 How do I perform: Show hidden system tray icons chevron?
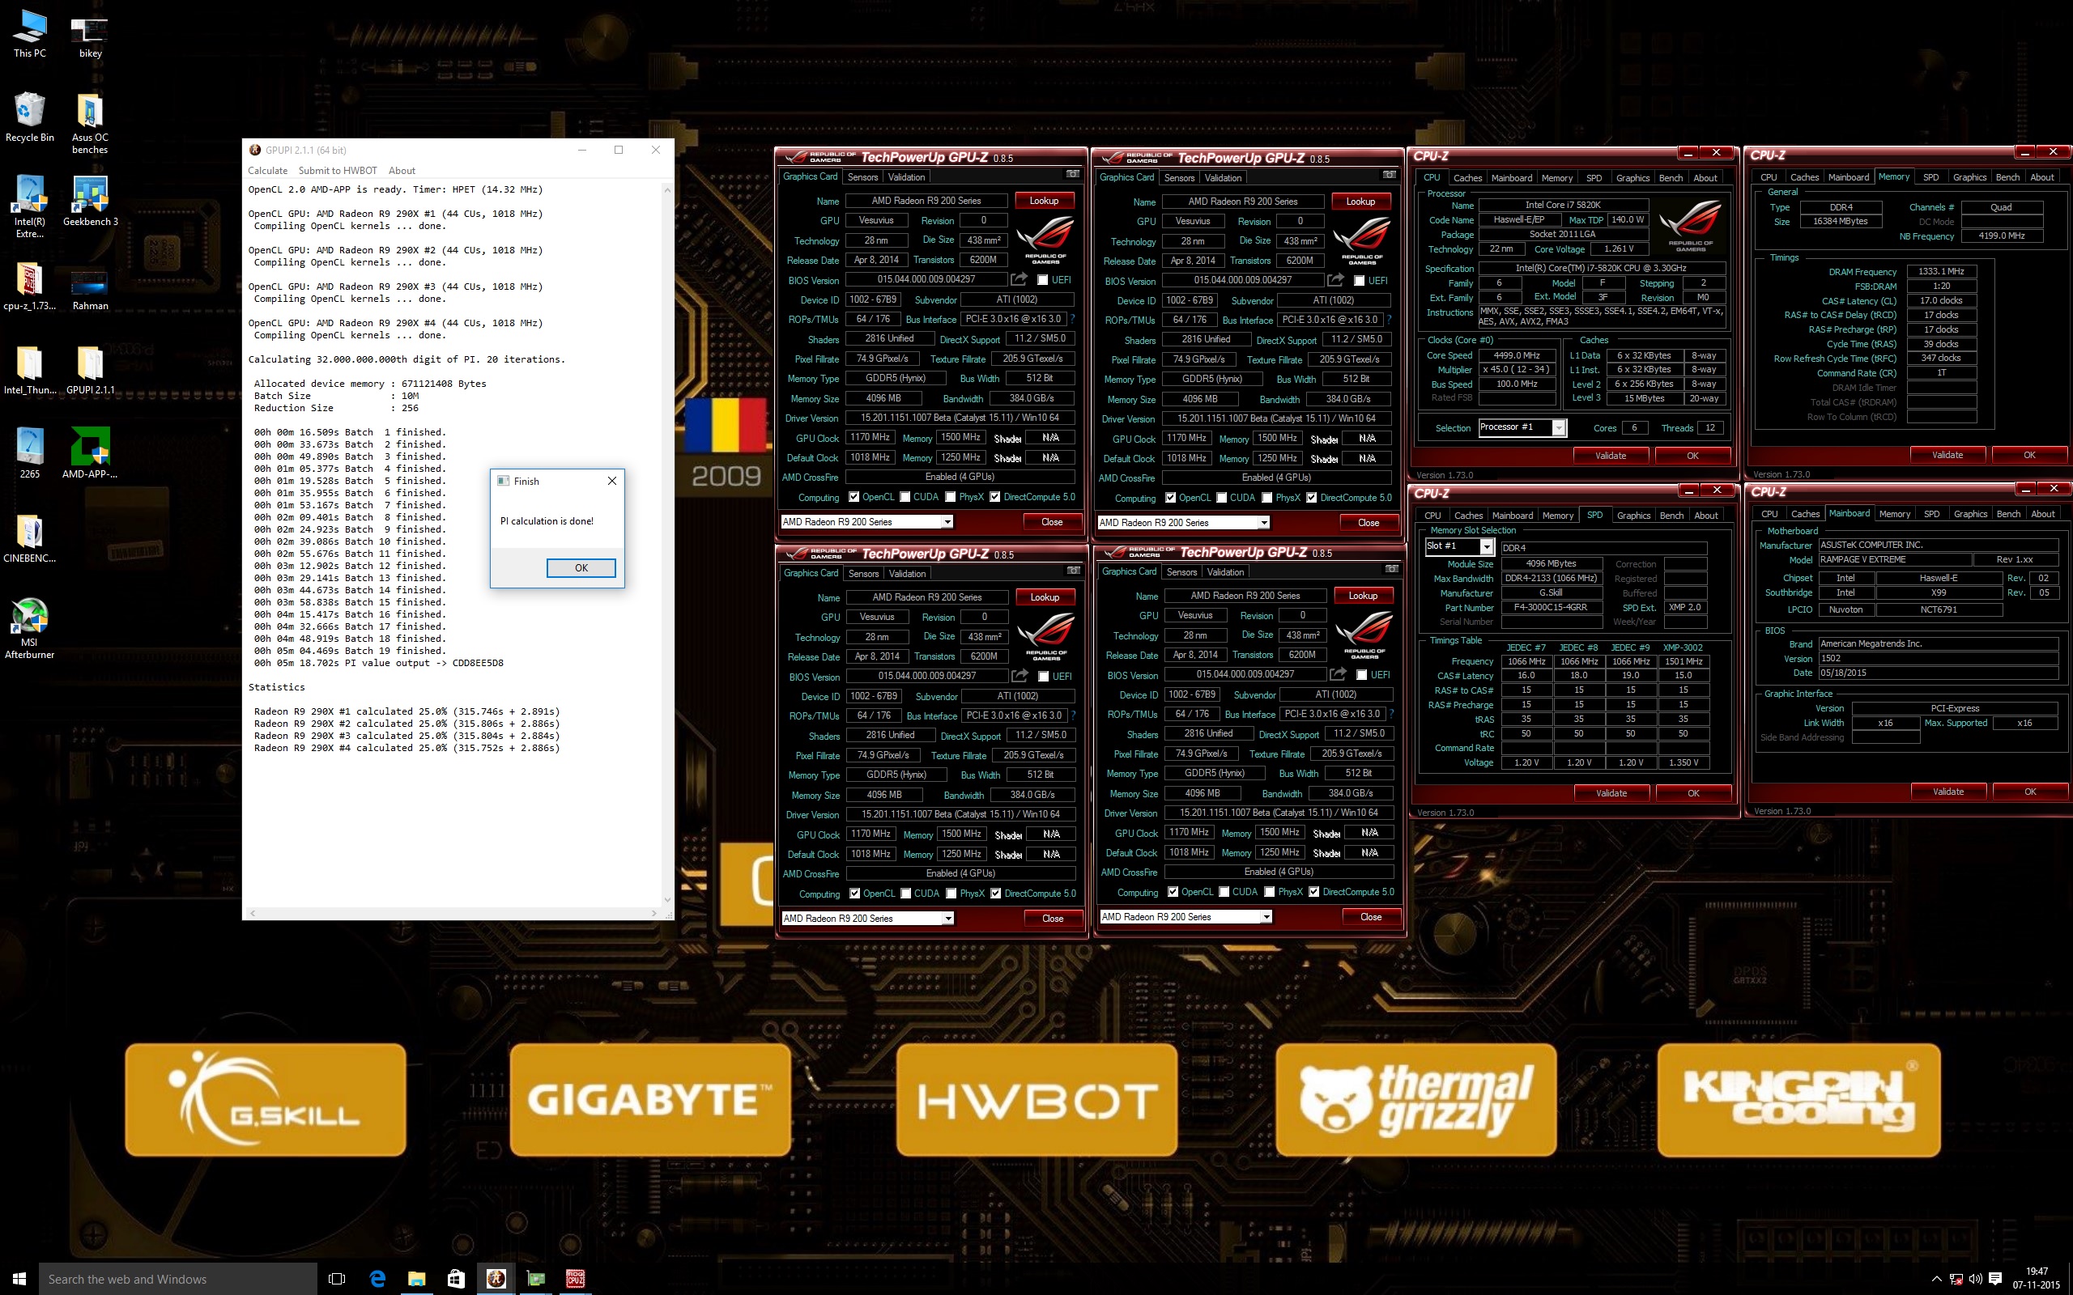[x=1937, y=1280]
